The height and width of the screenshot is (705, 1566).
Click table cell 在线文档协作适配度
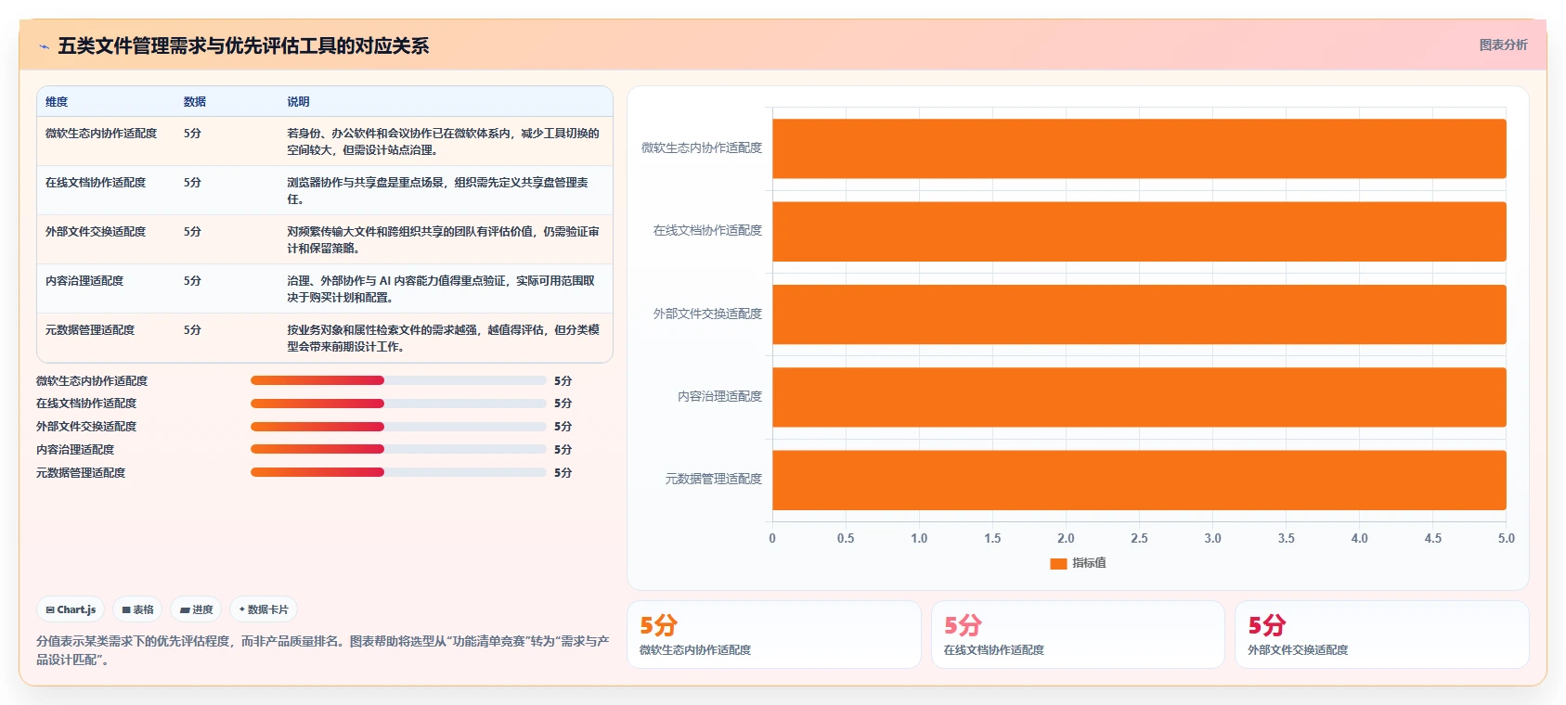pos(96,183)
